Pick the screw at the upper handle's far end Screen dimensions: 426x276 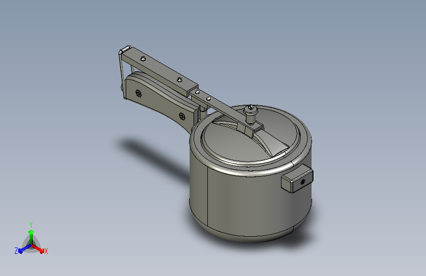point(143,58)
